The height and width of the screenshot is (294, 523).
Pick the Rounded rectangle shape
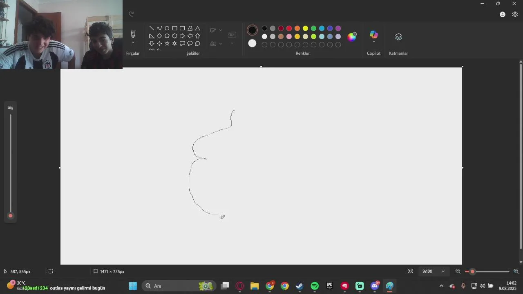[x=182, y=29]
